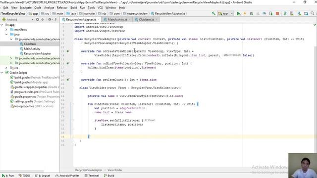Start debugging with the bug icon

pyautogui.click(x=251, y=13)
